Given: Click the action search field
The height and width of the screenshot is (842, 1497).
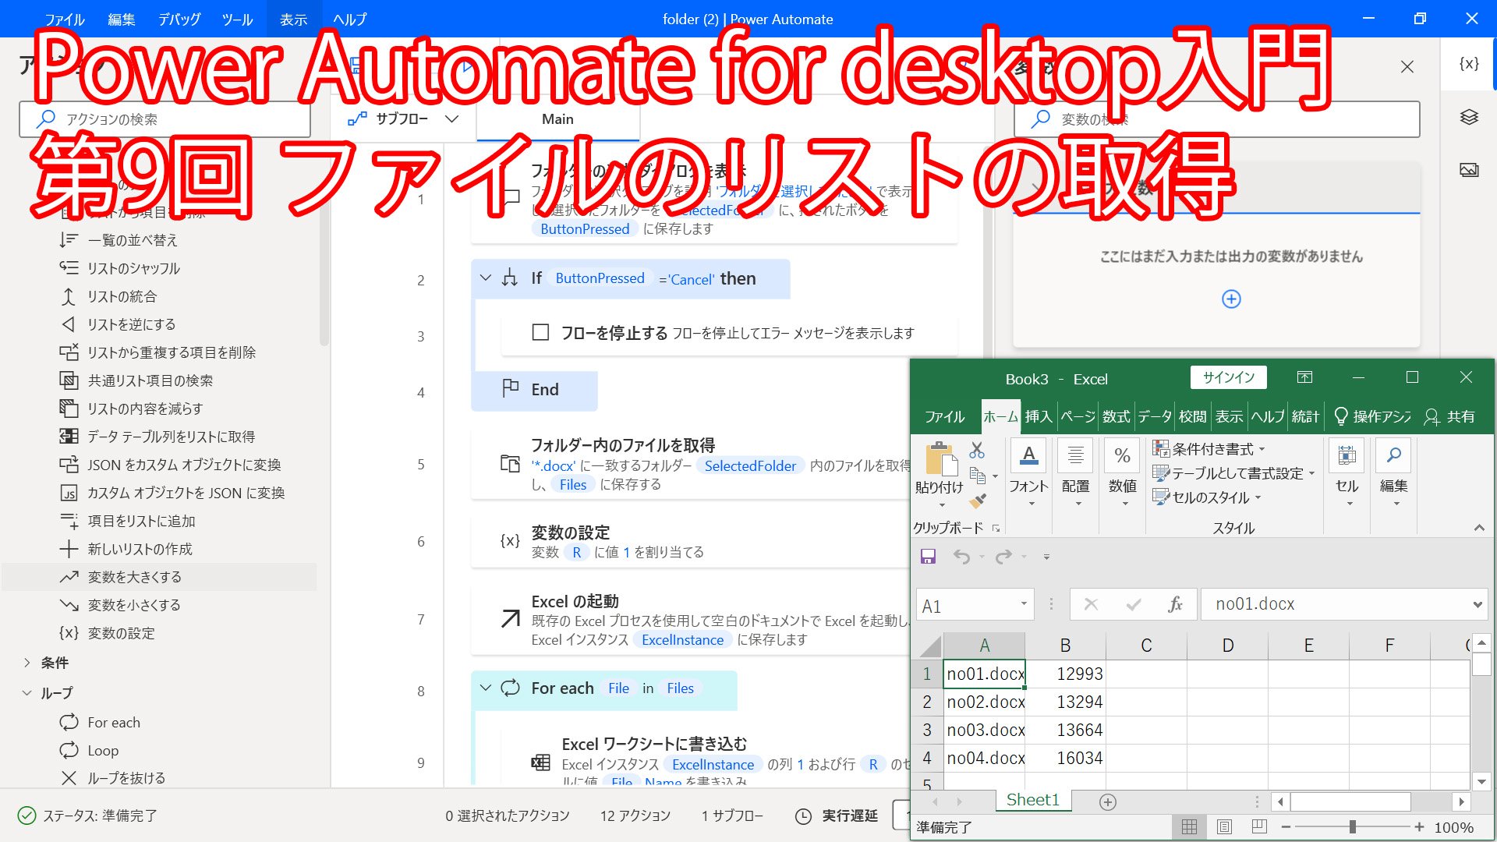Looking at the screenshot, I should pos(165,119).
